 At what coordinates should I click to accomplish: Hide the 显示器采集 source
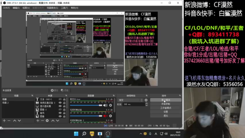tap(60, 106)
